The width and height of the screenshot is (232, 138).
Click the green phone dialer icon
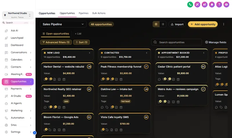pyautogui.click(x=190, y=5)
